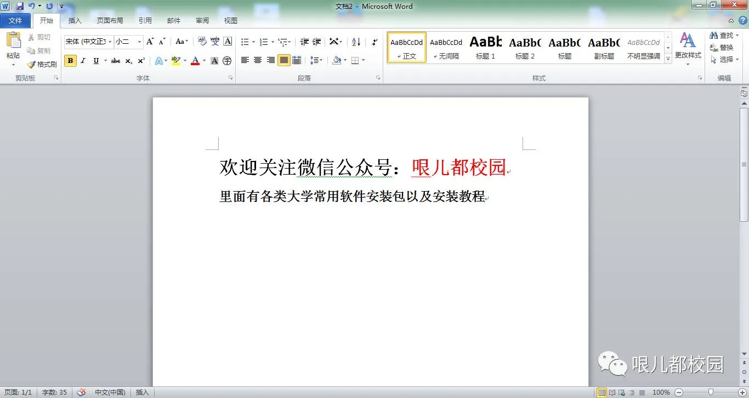Switch to the Insert (插入) tab
The image size is (749, 398).
[x=75, y=21]
